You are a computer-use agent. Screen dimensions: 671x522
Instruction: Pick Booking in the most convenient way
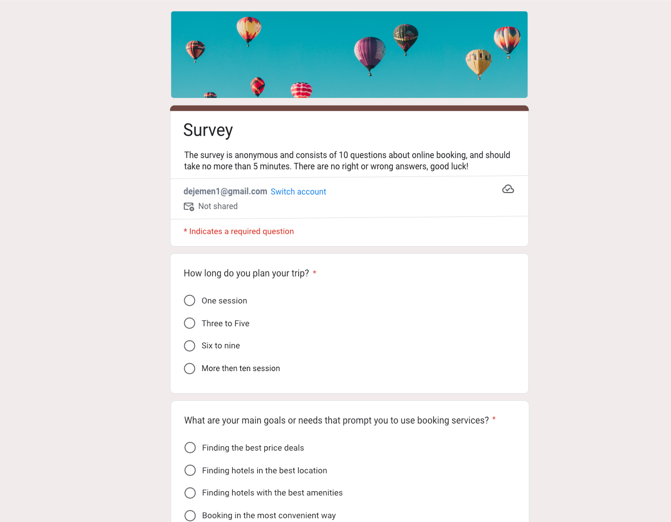pos(190,516)
